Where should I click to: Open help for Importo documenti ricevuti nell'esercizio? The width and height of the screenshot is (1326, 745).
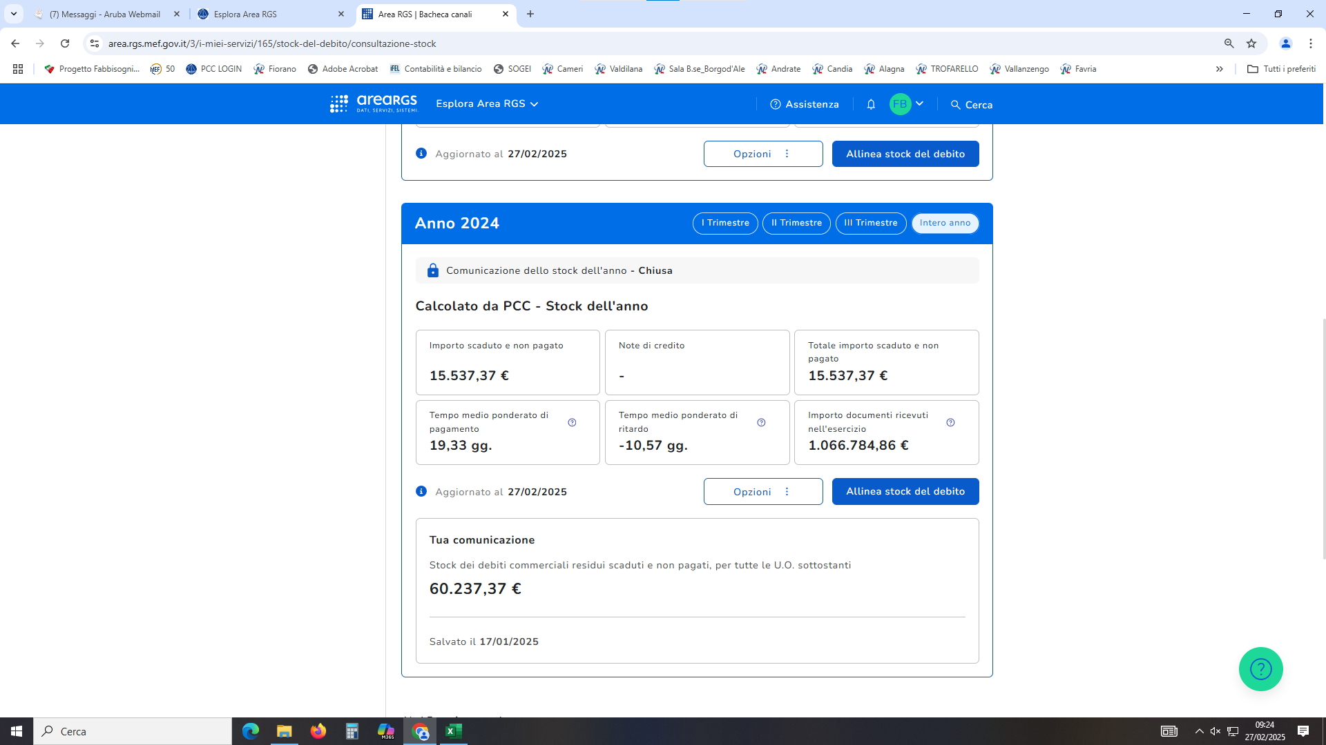(x=950, y=422)
